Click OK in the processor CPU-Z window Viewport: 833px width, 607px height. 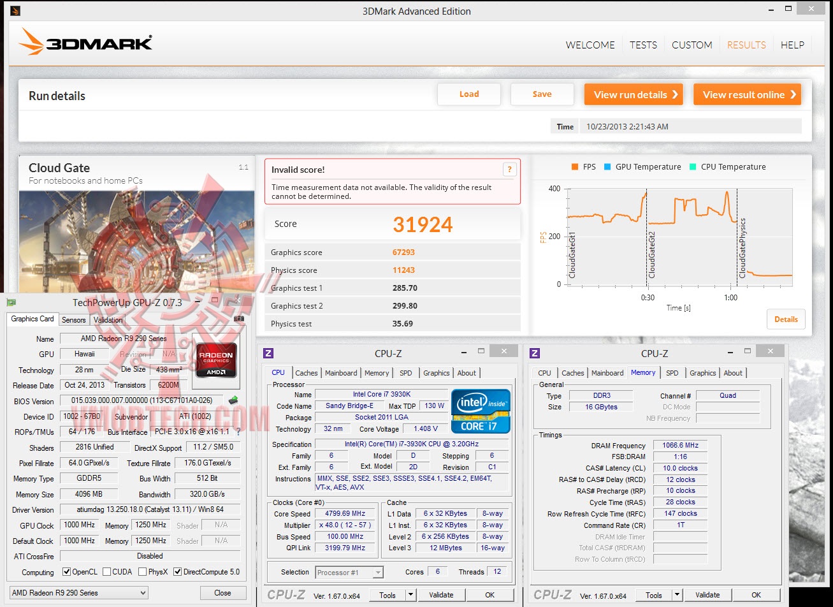[x=489, y=595]
